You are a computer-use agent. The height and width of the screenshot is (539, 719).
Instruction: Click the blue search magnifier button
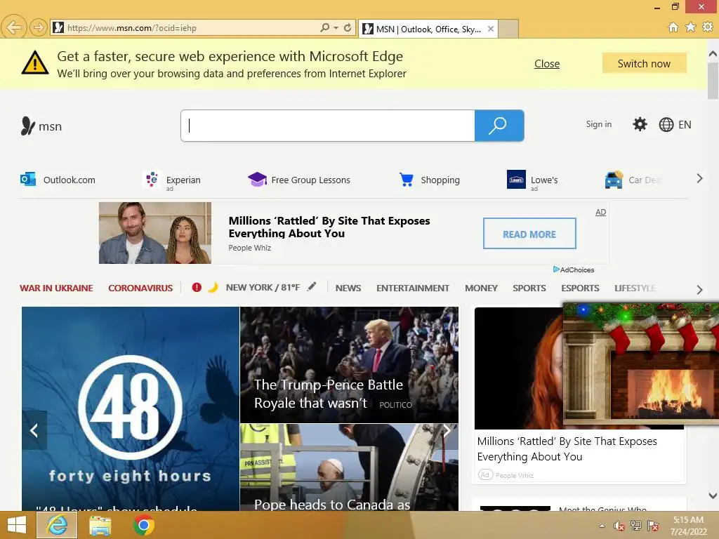499,126
